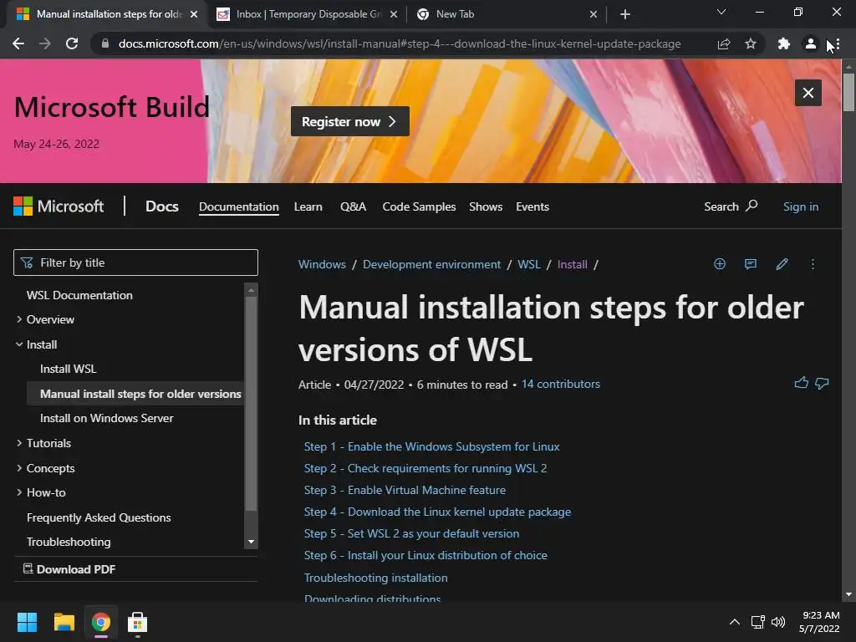Image resolution: width=856 pixels, height=642 pixels.
Task: Click sidebar scrollbar down arrow
Action: 251,542
